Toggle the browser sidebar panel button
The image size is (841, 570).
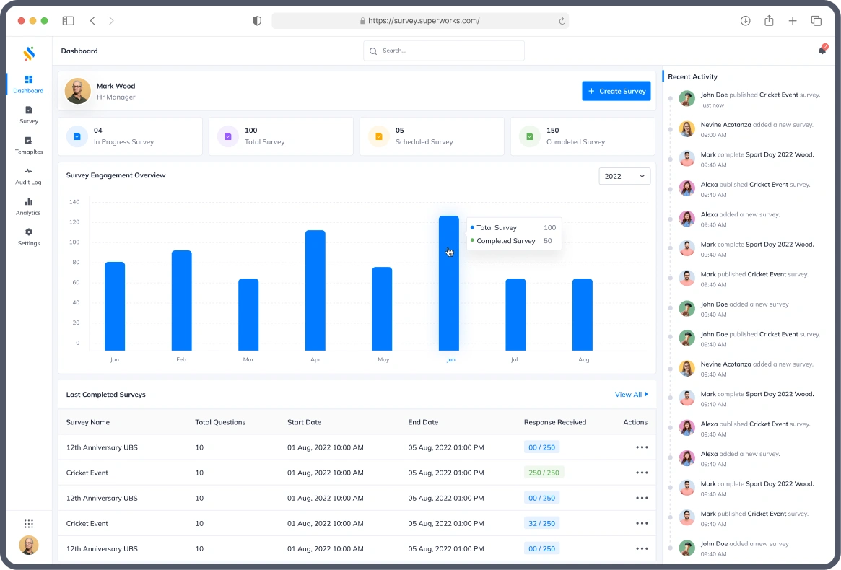tap(68, 21)
